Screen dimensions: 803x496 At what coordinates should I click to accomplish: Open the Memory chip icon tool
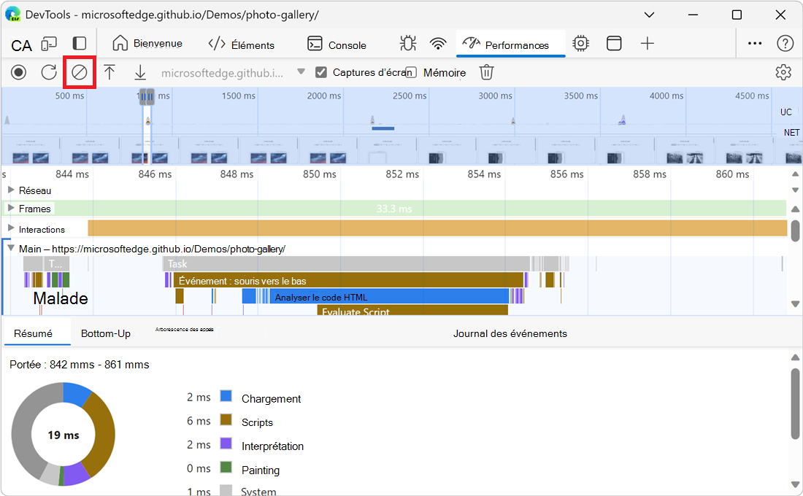pyautogui.click(x=581, y=44)
